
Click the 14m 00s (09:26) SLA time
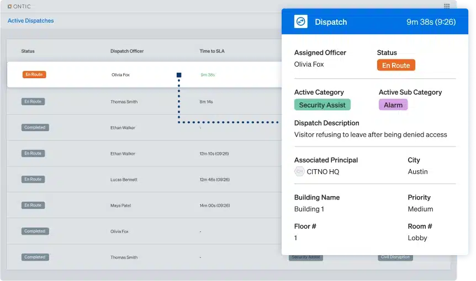pos(215,206)
